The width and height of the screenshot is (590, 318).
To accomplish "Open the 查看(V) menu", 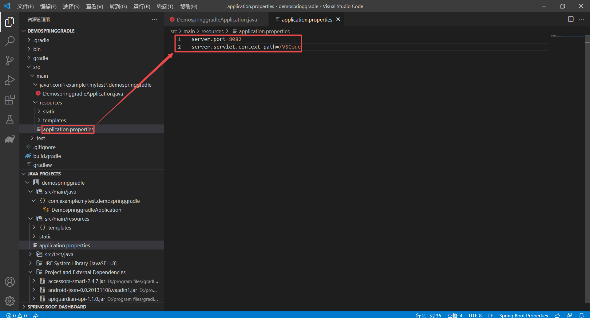I will [95, 6].
